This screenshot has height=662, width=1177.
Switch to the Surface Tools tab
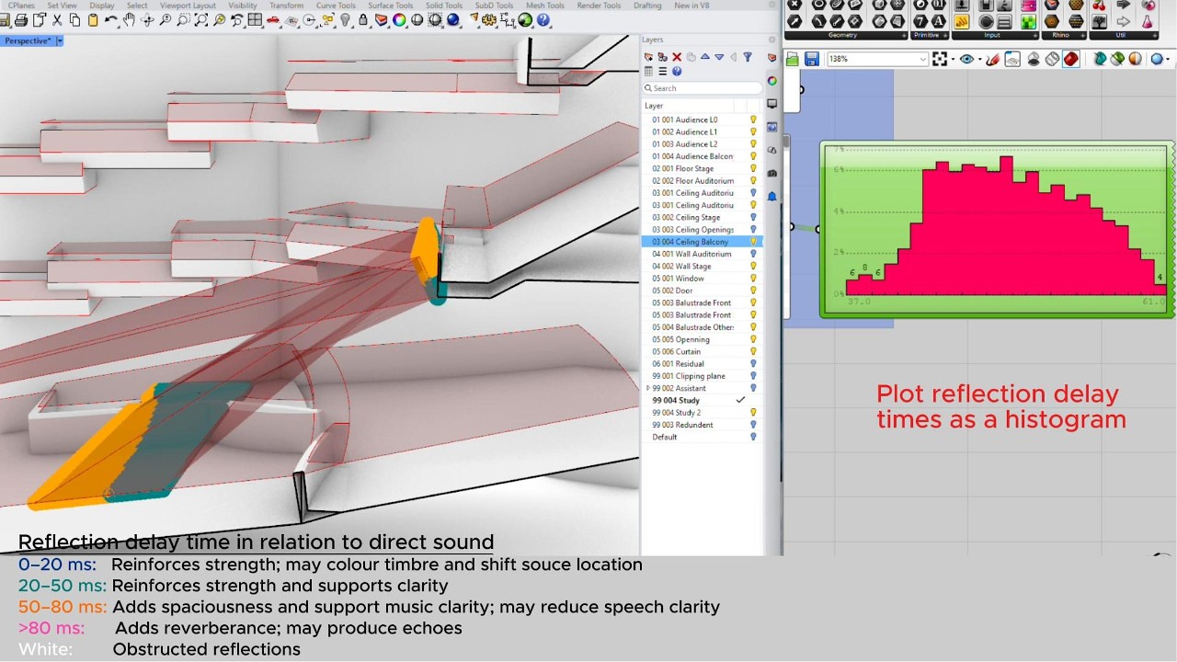click(391, 6)
